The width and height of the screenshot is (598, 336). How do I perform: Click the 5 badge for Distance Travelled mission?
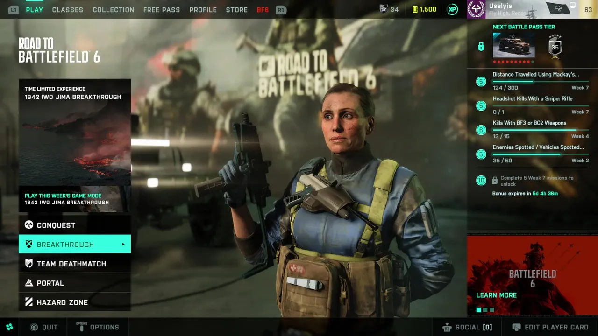click(481, 82)
